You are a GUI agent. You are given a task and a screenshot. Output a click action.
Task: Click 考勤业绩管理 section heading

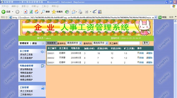26,66
